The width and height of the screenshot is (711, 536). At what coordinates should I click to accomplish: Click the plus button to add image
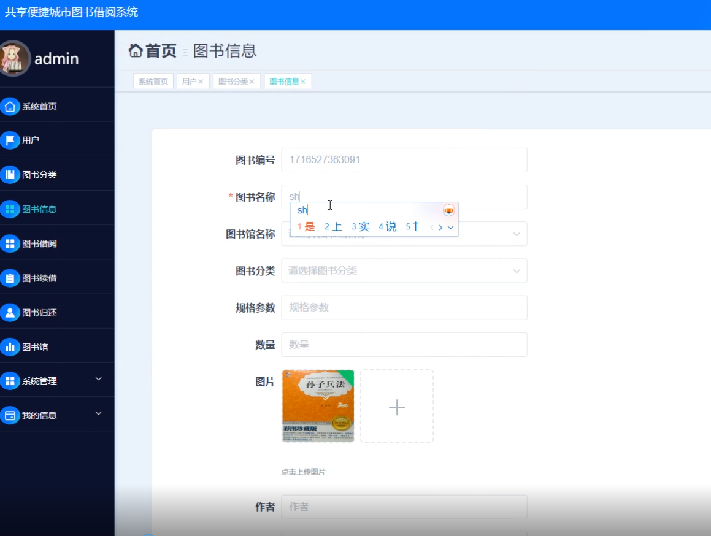tap(396, 406)
